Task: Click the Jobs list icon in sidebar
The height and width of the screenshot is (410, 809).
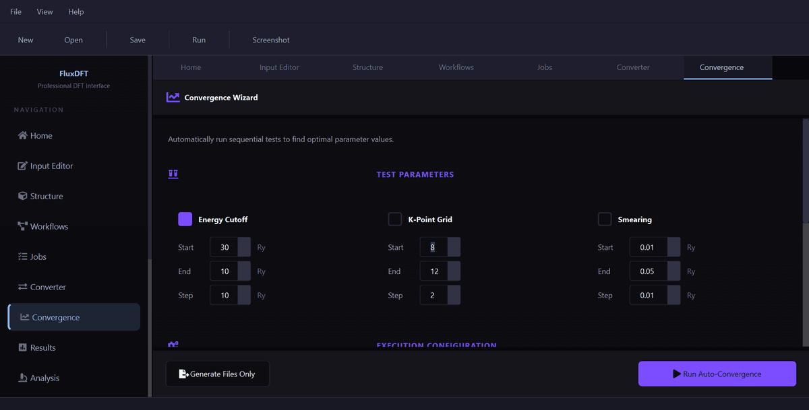Action: coord(23,257)
